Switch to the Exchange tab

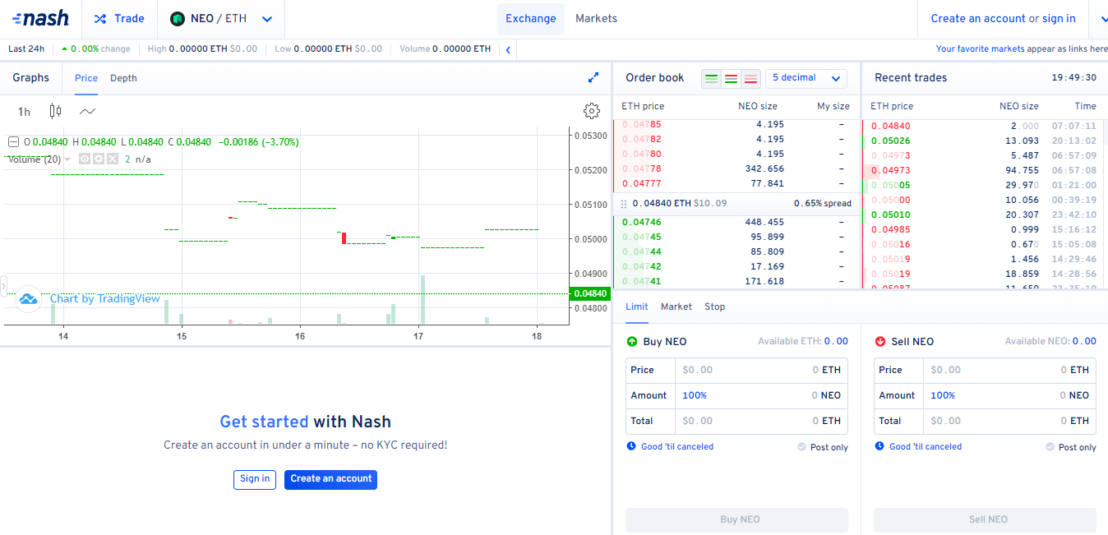tap(531, 19)
